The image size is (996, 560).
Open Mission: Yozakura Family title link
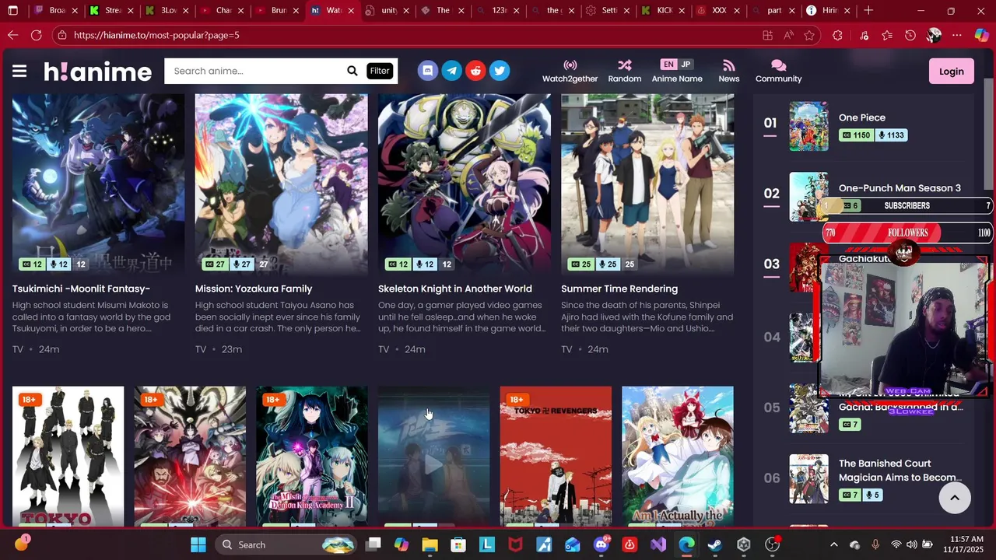click(x=254, y=289)
